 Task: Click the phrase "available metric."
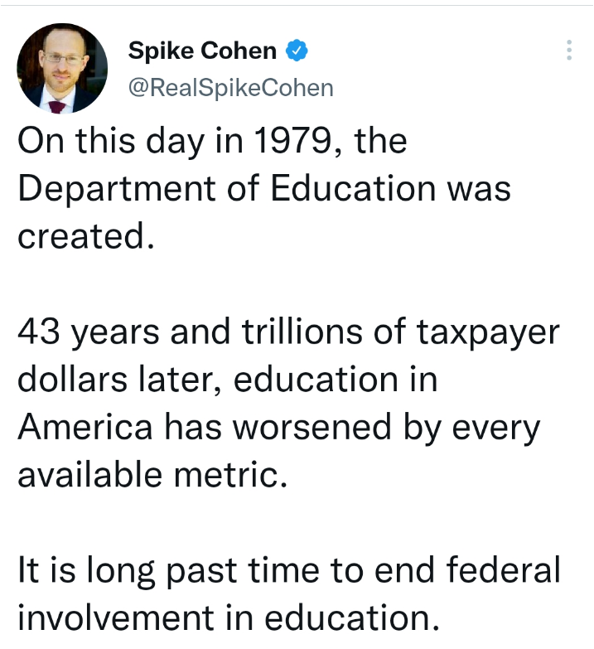coord(152,476)
